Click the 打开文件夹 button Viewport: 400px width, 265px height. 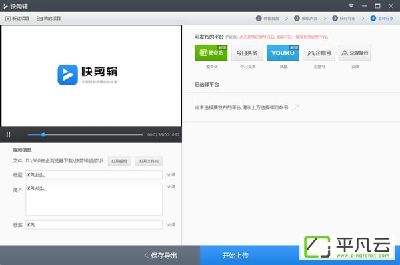tap(149, 161)
